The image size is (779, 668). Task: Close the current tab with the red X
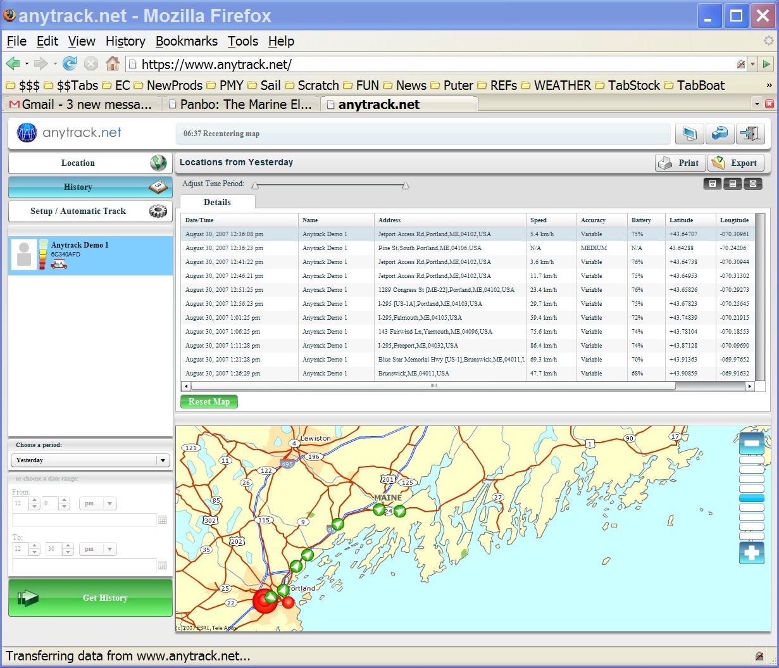(770, 104)
